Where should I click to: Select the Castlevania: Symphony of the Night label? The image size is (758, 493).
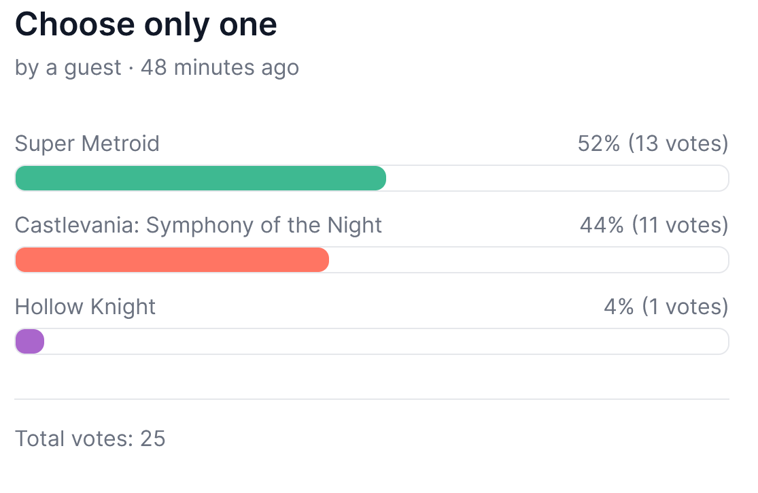click(199, 225)
